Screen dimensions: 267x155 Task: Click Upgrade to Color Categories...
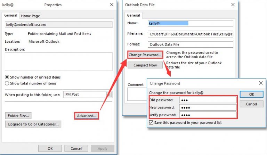click(33, 124)
